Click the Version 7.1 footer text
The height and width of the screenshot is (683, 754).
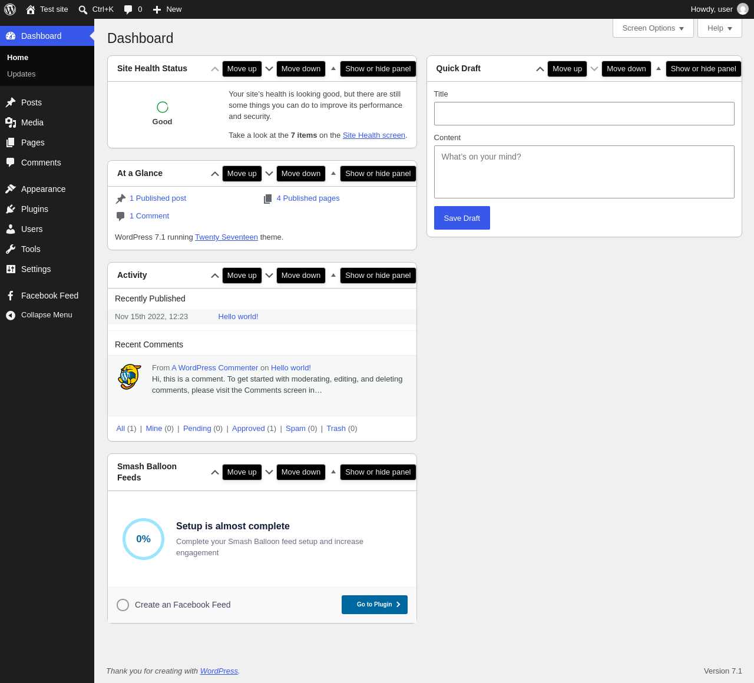click(723, 671)
